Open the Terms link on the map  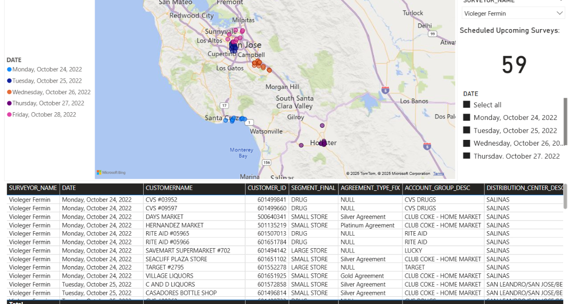[438, 173]
